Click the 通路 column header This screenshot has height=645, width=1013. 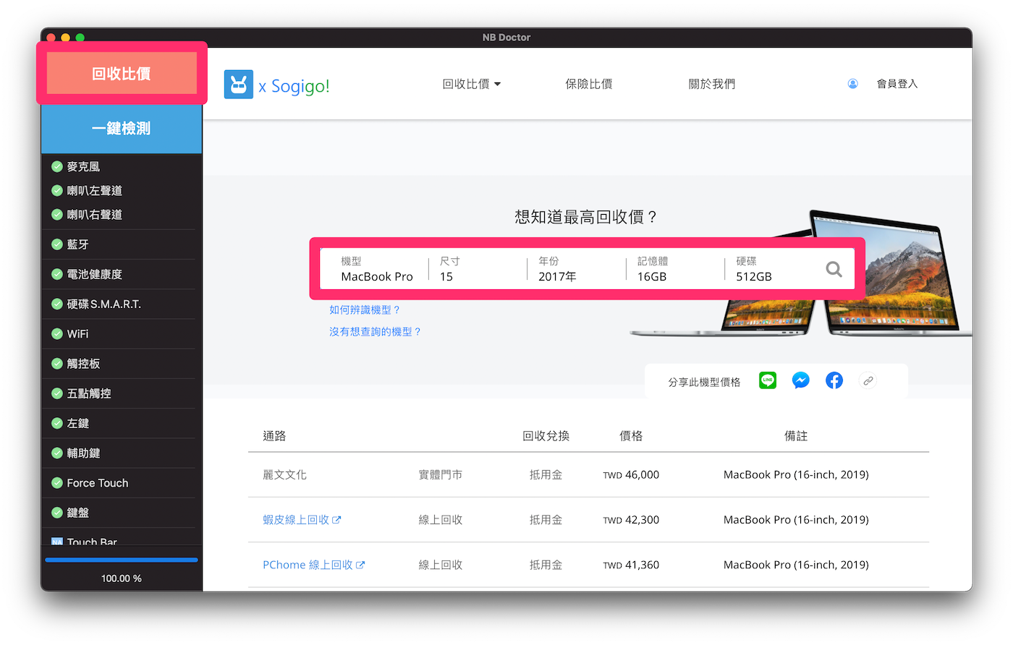point(274,436)
